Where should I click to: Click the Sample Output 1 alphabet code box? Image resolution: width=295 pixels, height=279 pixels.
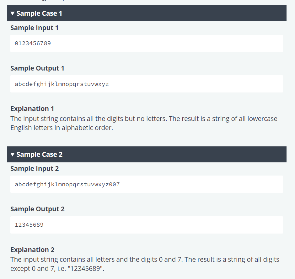point(147,84)
